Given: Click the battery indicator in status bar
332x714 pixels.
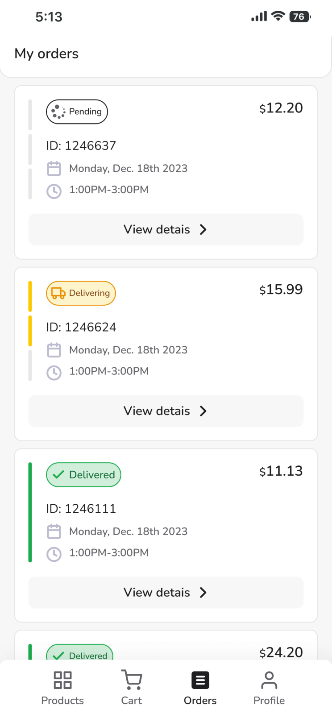Looking at the screenshot, I should point(300,17).
